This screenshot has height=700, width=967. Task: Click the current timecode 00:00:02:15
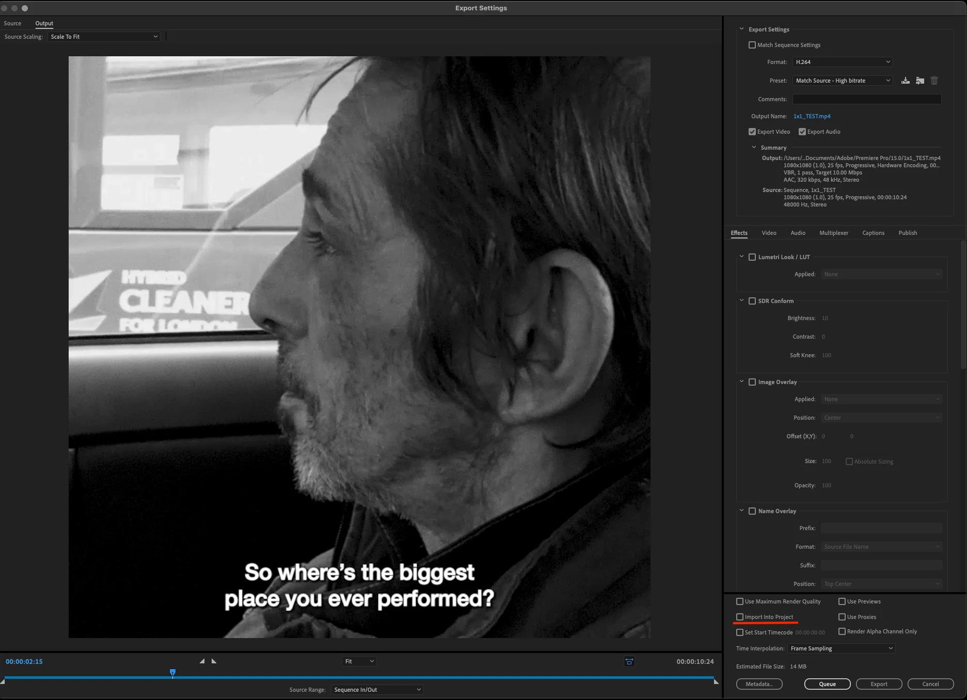click(24, 661)
